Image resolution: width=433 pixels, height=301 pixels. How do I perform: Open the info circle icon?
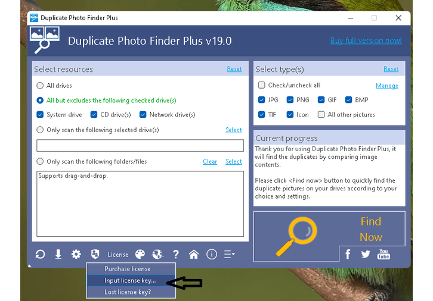pos(212,254)
